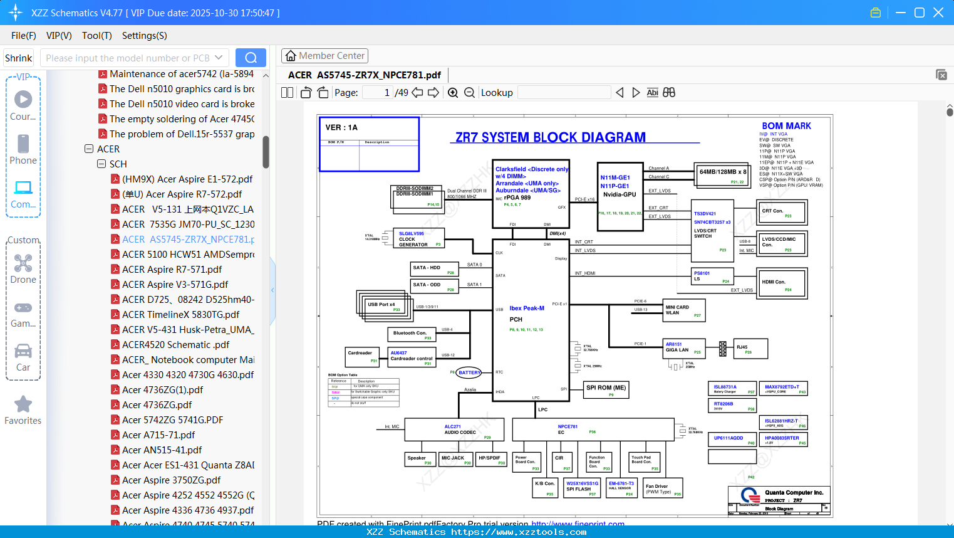This screenshot has width=954, height=538.
Task: Open Acer 4736ZG(1).pdf
Action: pos(162,390)
